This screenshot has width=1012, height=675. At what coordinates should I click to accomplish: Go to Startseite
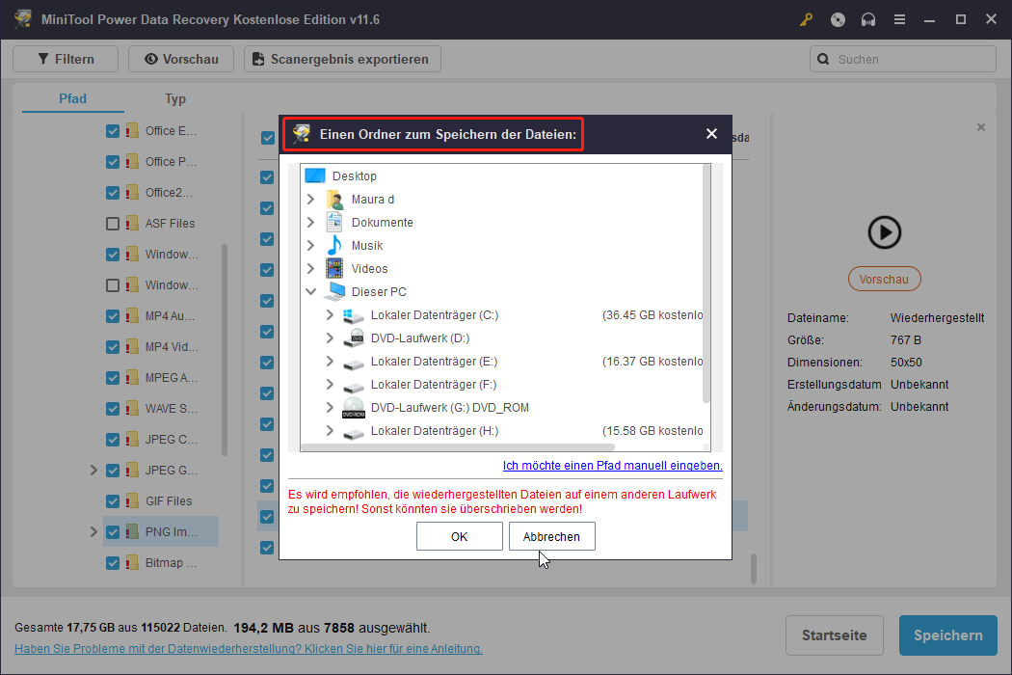click(835, 635)
